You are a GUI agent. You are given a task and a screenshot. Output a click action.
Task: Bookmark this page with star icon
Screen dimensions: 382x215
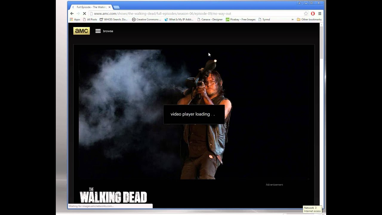pos(306,13)
